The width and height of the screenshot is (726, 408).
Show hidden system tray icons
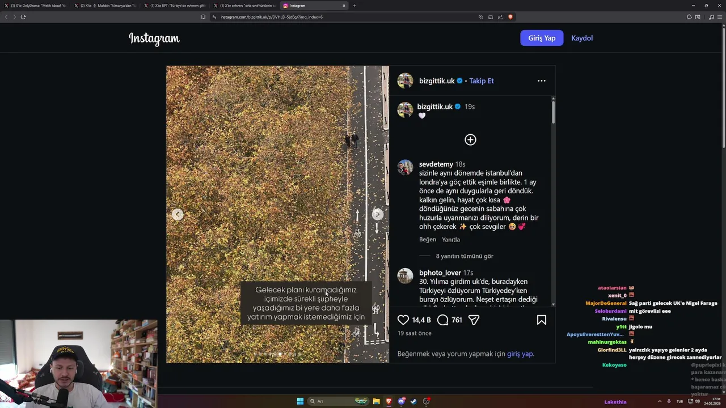(660, 401)
